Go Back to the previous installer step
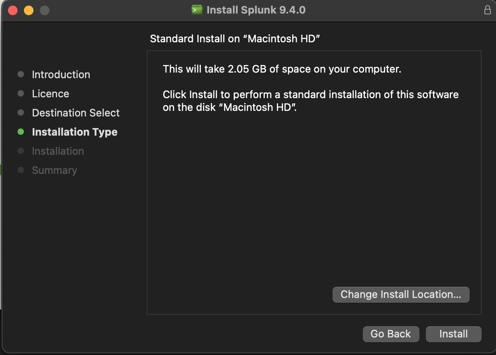496x355 pixels. (391, 334)
